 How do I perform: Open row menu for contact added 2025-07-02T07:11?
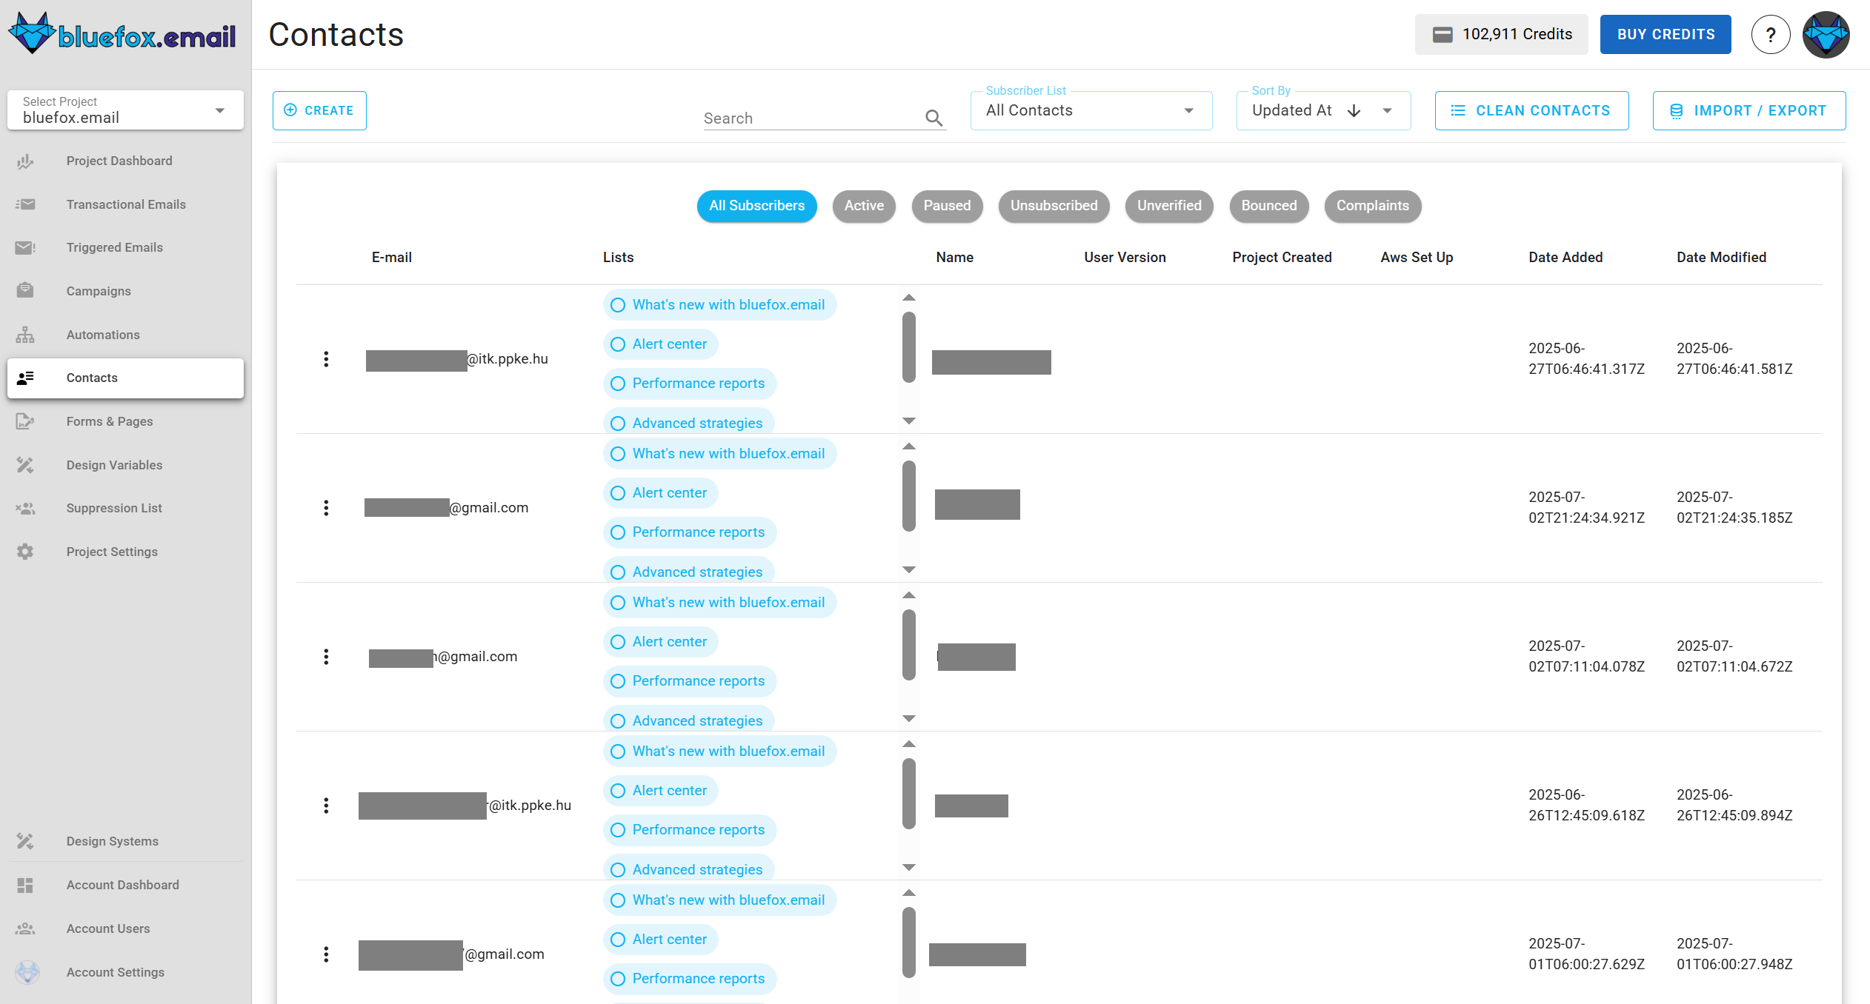[326, 657]
